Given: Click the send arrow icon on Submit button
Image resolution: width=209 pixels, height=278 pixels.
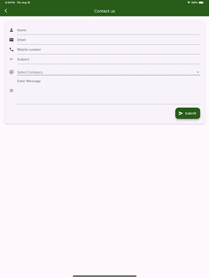Looking at the screenshot, I should click(181, 113).
